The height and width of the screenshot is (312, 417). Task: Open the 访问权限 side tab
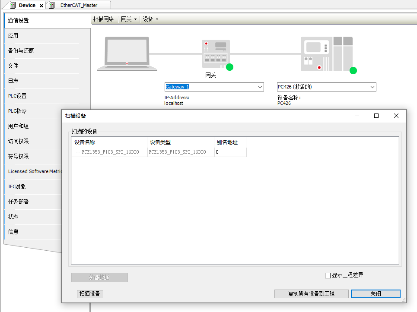point(34,141)
